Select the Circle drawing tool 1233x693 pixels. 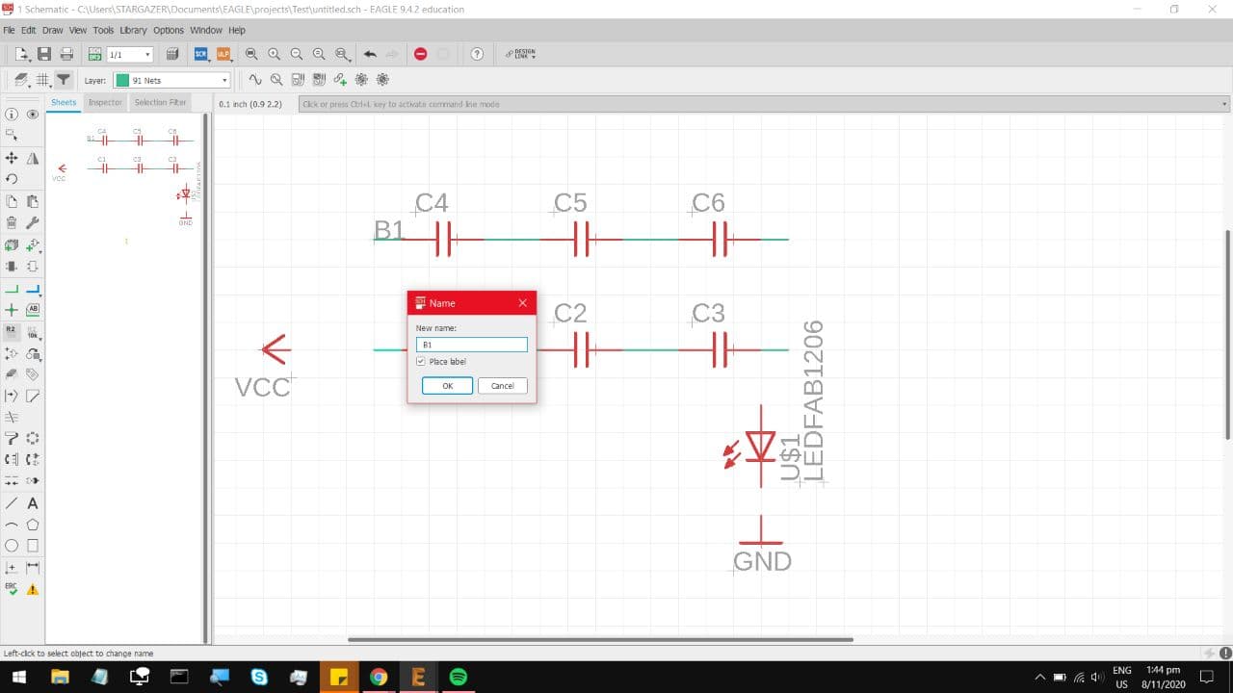(x=12, y=546)
